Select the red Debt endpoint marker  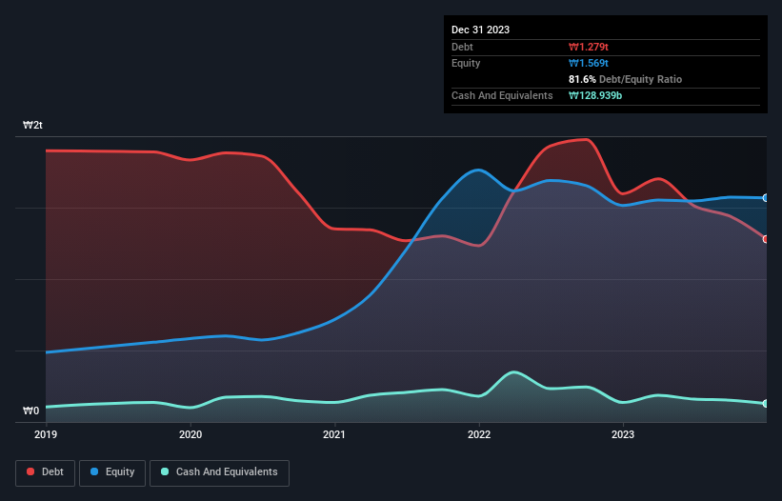point(766,239)
